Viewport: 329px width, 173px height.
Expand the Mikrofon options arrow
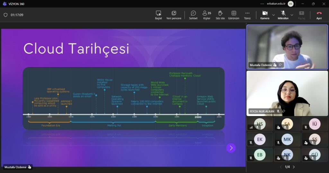click(x=292, y=15)
